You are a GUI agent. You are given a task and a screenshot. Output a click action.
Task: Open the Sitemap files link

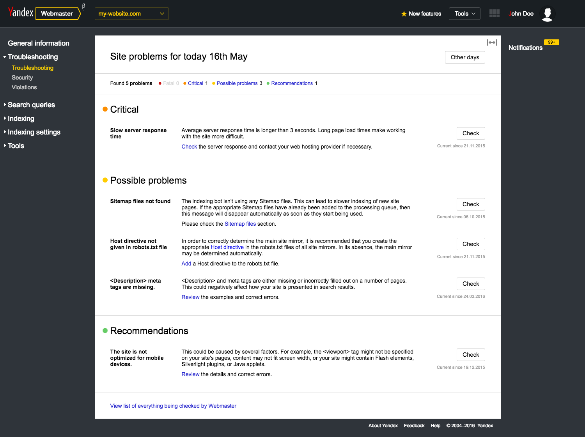point(240,224)
